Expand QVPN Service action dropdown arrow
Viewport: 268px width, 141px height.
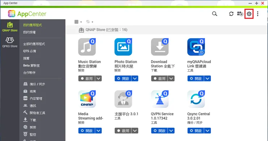[x=171, y=131]
